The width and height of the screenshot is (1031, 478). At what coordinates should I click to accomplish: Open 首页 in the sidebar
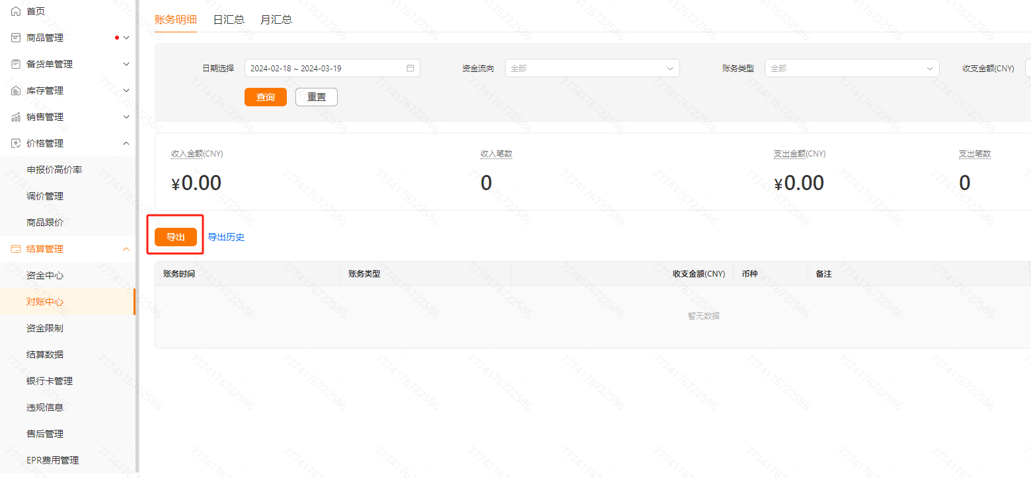click(36, 11)
